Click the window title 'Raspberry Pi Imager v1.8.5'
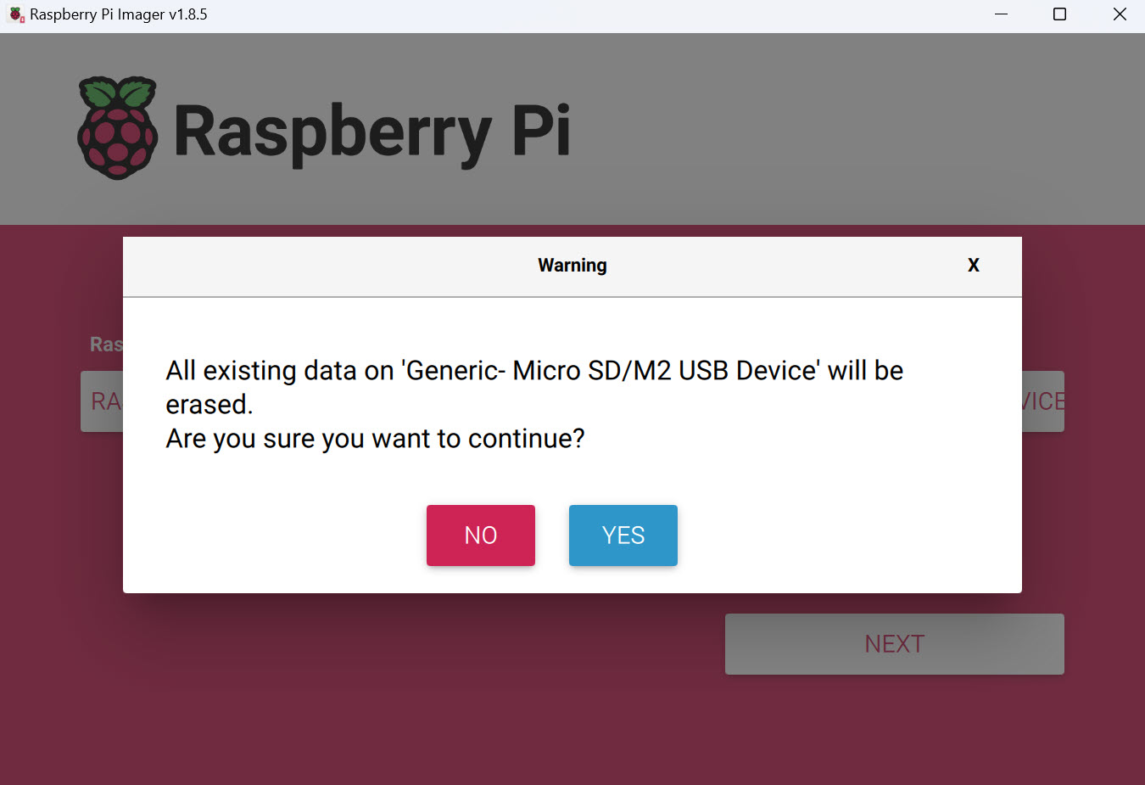 click(119, 14)
